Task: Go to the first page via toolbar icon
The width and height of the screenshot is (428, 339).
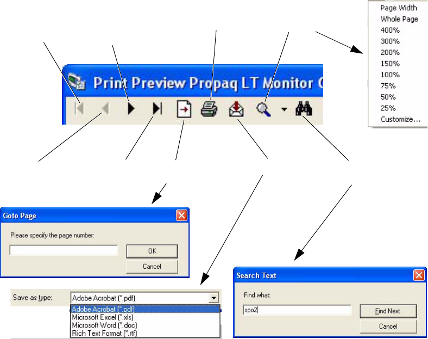Action: point(79,109)
